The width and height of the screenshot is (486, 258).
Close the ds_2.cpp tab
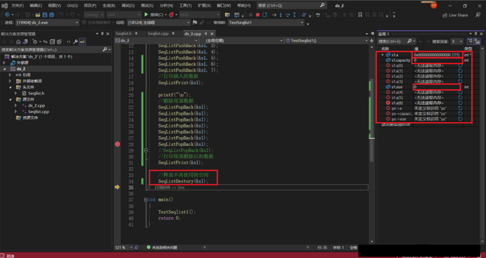(x=212, y=34)
